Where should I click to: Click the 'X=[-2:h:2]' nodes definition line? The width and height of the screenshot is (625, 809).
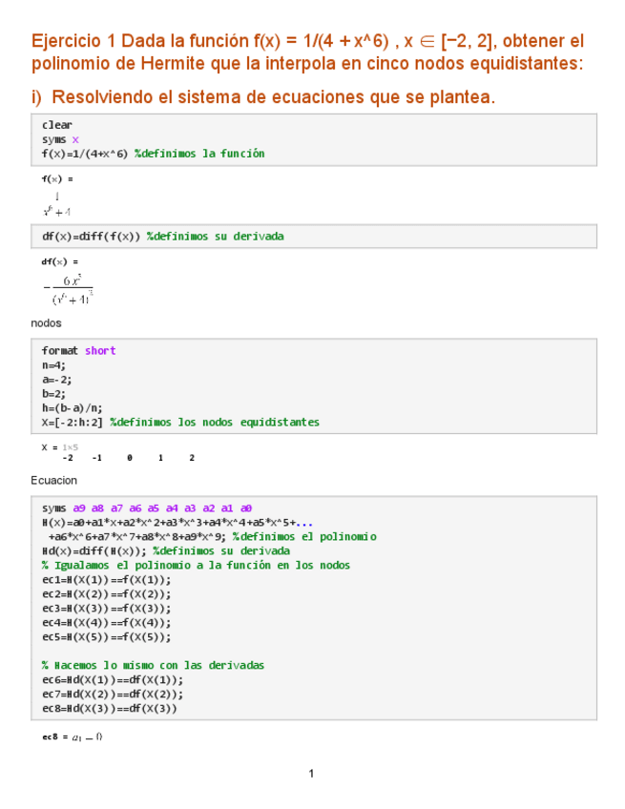pyautogui.click(x=180, y=422)
